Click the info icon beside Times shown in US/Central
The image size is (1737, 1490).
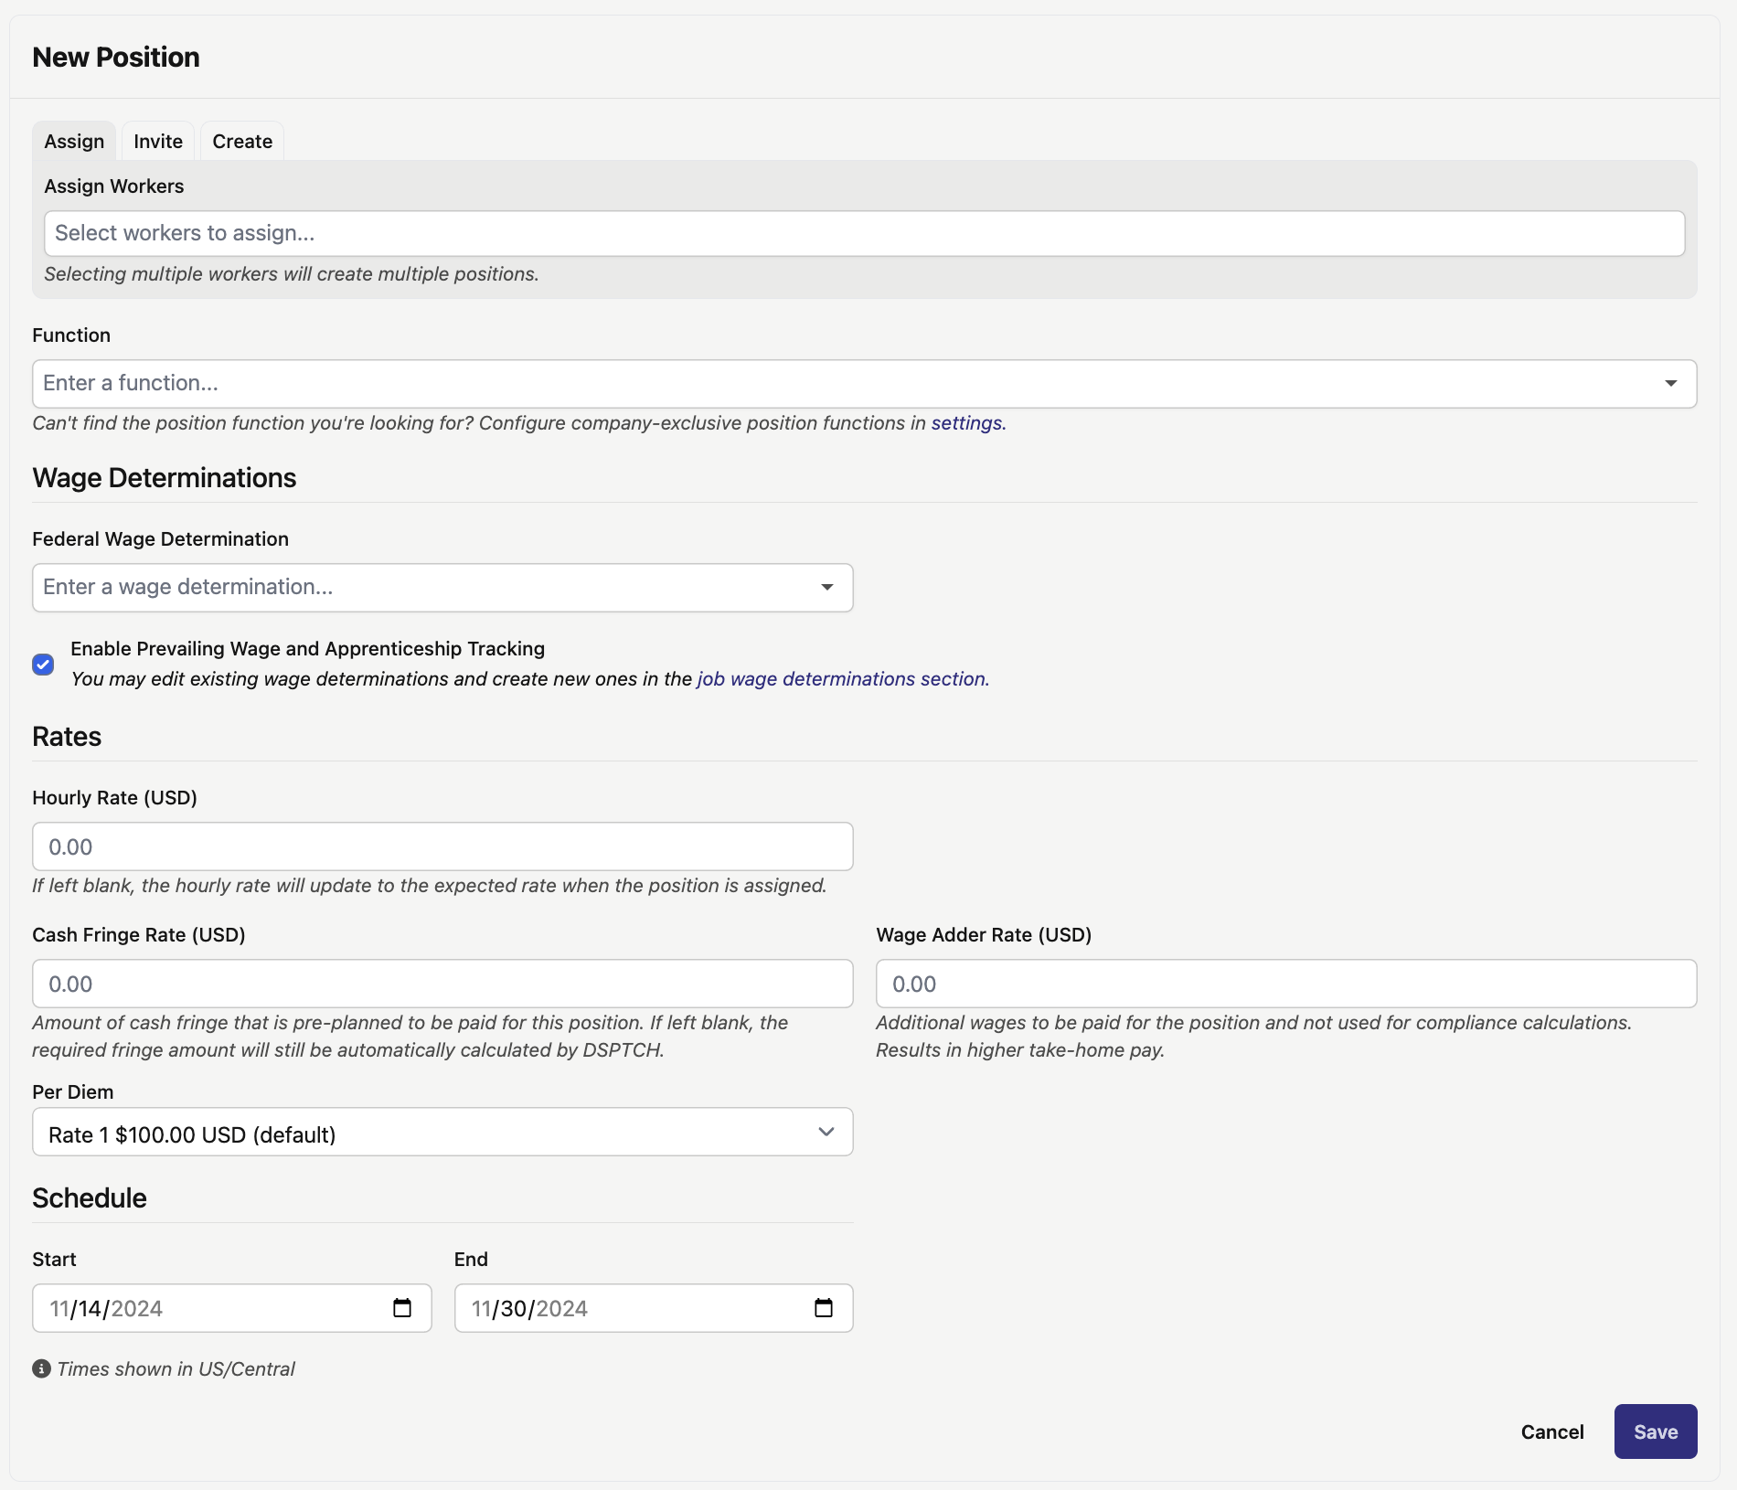coord(41,1368)
